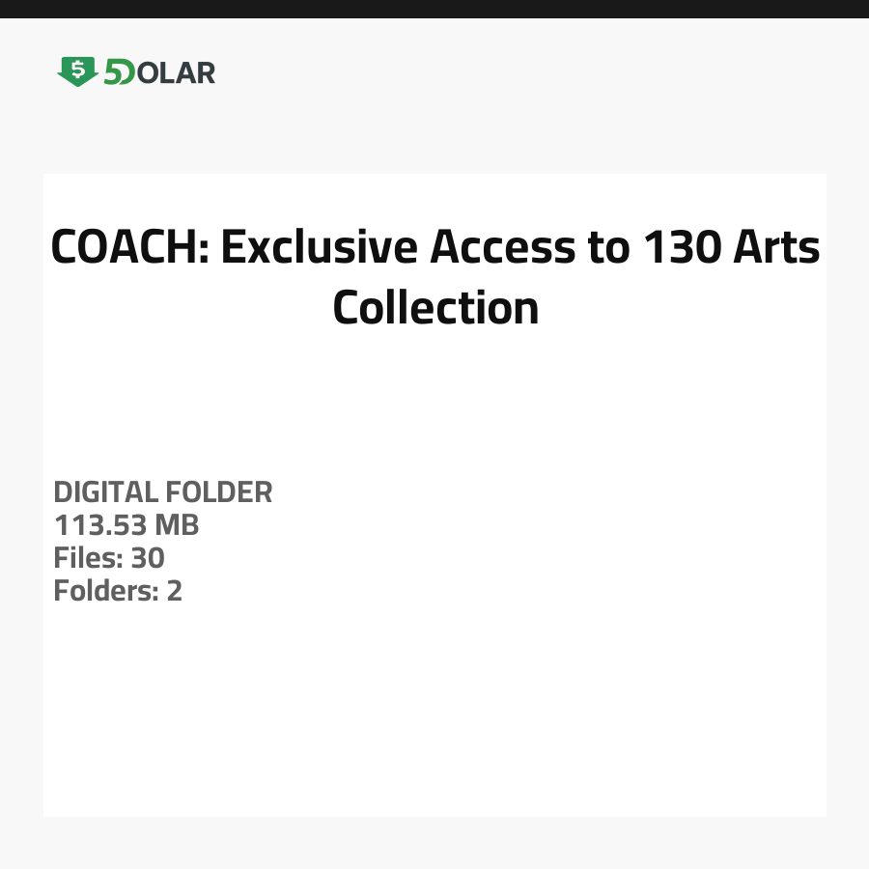The width and height of the screenshot is (869, 869).
Task: Click the 113.53 MB size text
Action: coord(126,525)
